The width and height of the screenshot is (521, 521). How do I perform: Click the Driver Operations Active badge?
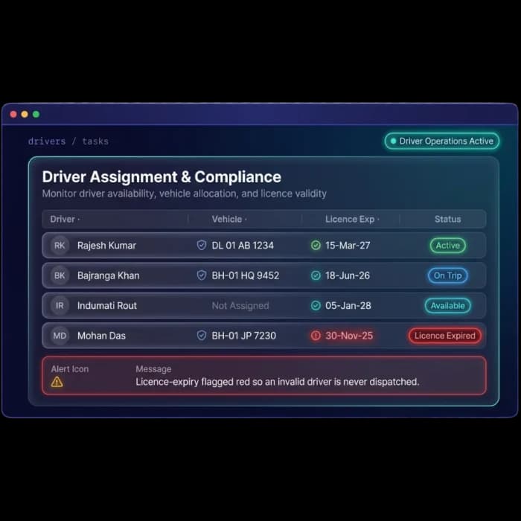click(x=442, y=141)
